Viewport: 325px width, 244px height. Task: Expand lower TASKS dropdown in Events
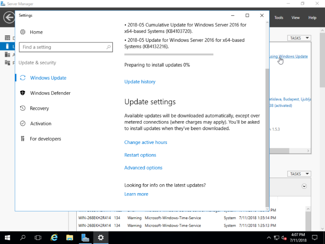[299, 174]
